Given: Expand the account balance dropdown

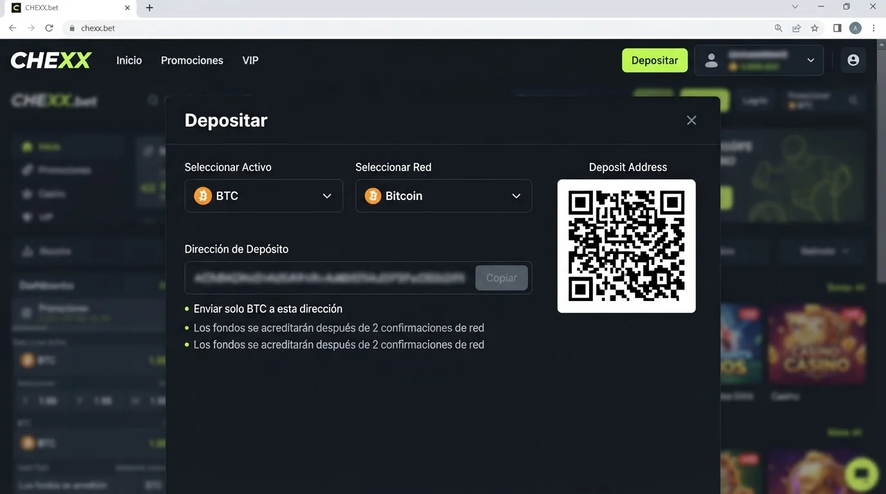Looking at the screenshot, I should [x=759, y=60].
